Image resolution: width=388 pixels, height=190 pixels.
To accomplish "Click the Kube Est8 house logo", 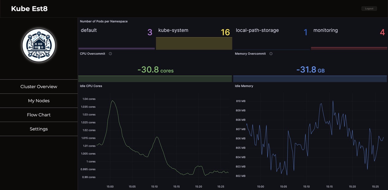I will pyautogui.click(x=39, y=45).
